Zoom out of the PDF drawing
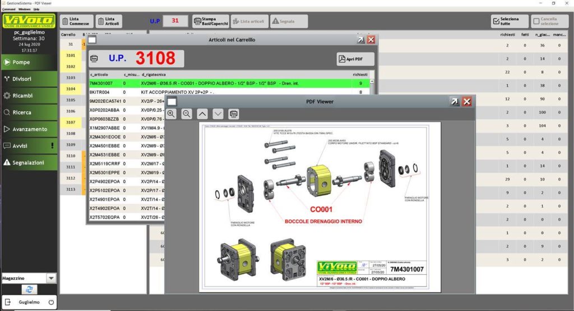This screenshot has height=311, width=574. (x=187, y=114)
